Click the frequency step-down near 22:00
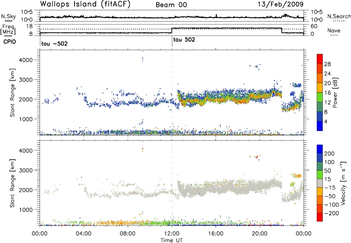The image size is (351, 243). tap(282, 30)
